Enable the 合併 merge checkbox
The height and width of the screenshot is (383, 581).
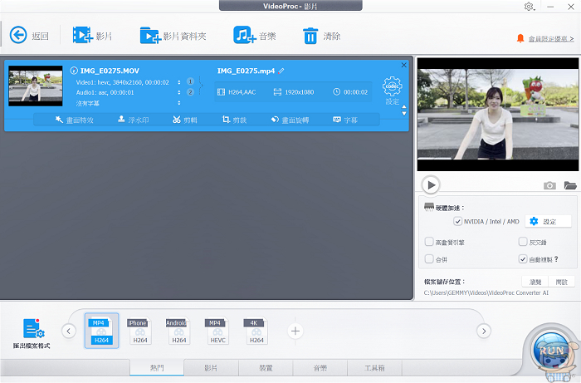pos(429,259)
